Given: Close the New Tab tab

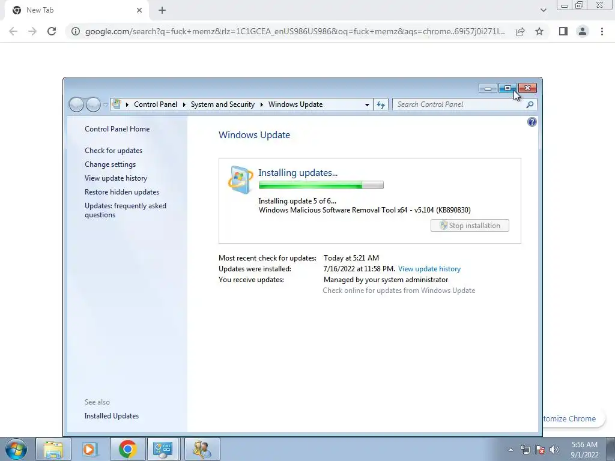Looking at the screenshot, I should click(139, 10).
